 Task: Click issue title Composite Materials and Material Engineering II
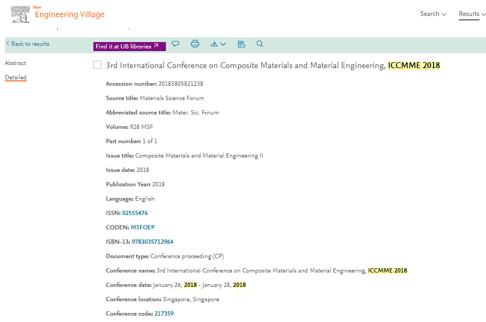click(x=199, y=155)
